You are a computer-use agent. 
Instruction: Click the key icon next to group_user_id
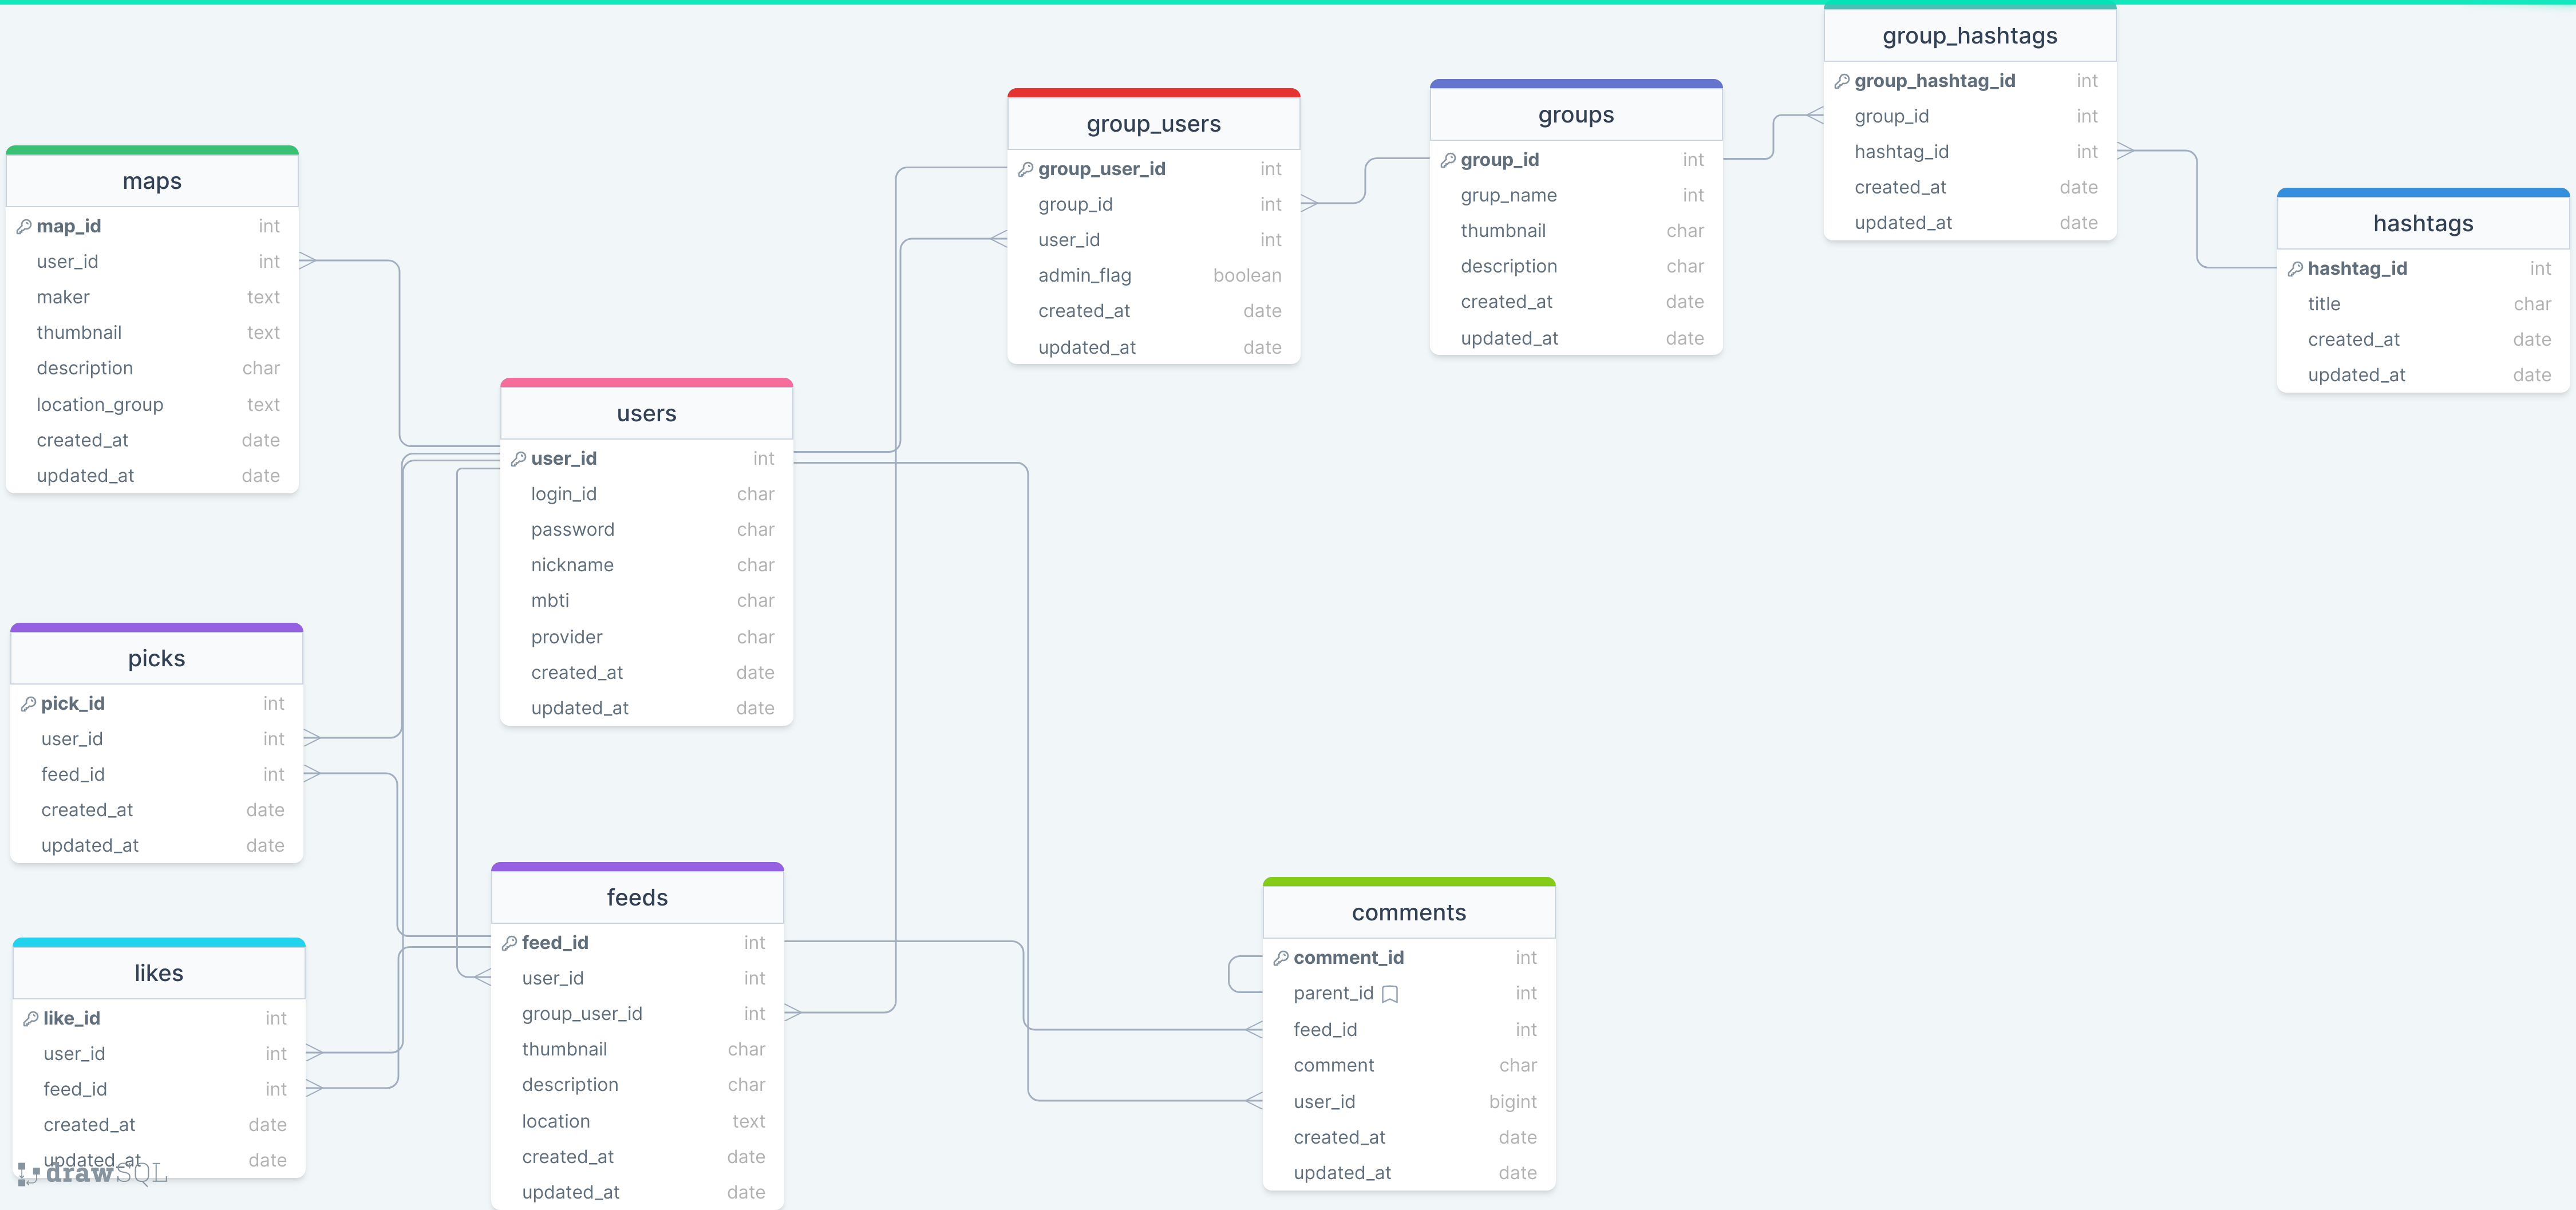(1027, 169)
